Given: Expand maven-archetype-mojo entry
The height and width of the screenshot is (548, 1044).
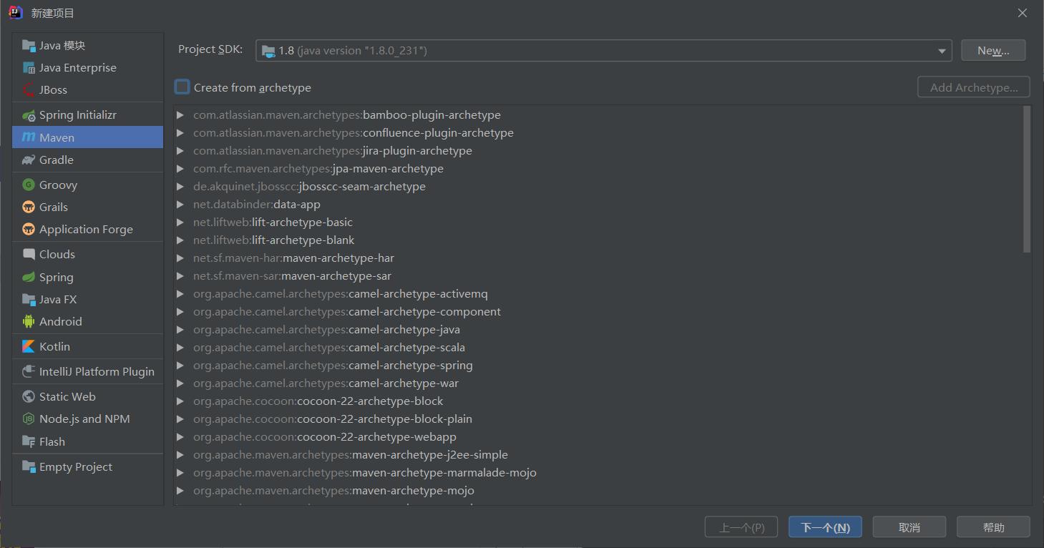Looking at the screenshot, I should tap(180, 491).
